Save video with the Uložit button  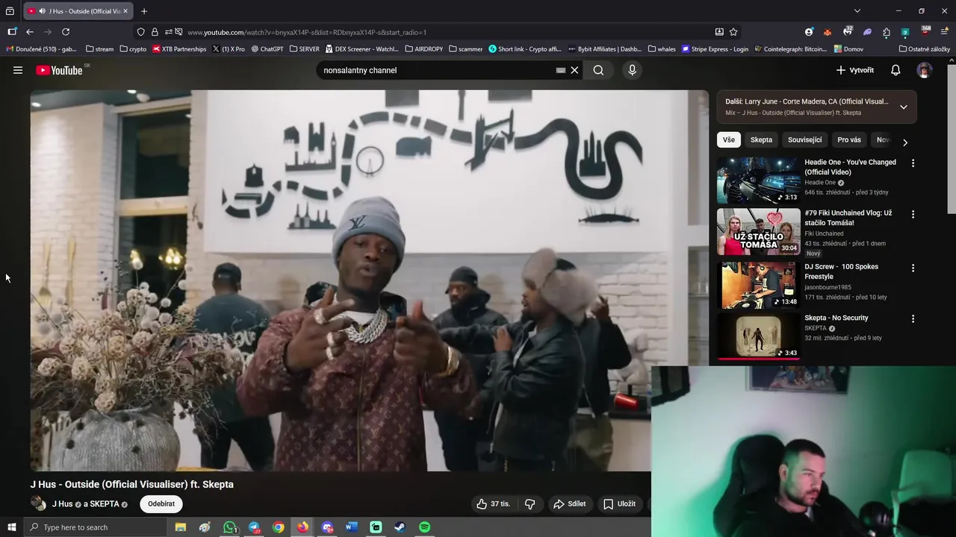click(619, 504)
